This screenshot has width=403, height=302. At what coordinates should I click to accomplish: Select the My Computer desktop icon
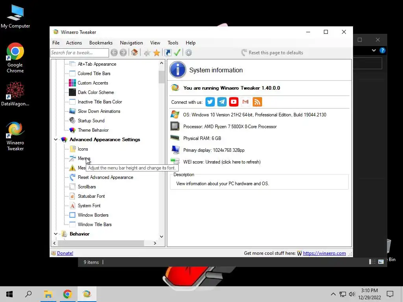click(15, 16)
